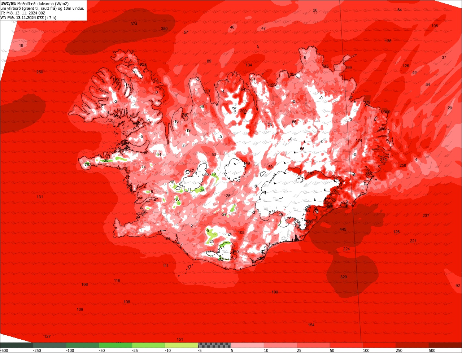Select the checkered legend swatch from -5 to 5
This screenshot has width=462, height=353.
pyautogui.click(x=214, y=345)
